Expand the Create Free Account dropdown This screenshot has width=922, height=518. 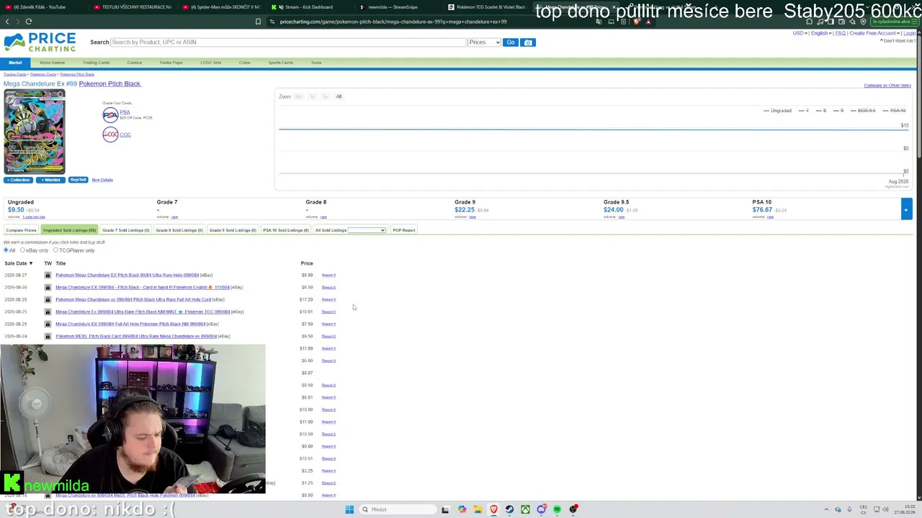click(x=874, y=33)
